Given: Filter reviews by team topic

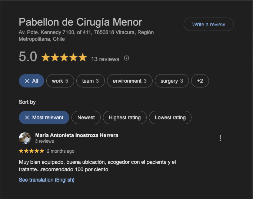Looking at the screenshot, I should tap(90, 81).
